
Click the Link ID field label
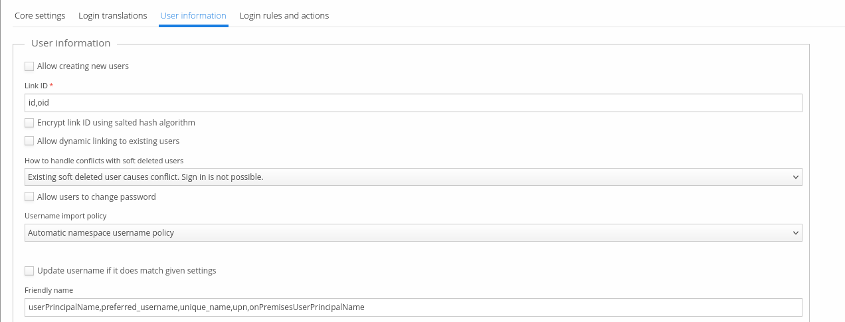point(36,86)
